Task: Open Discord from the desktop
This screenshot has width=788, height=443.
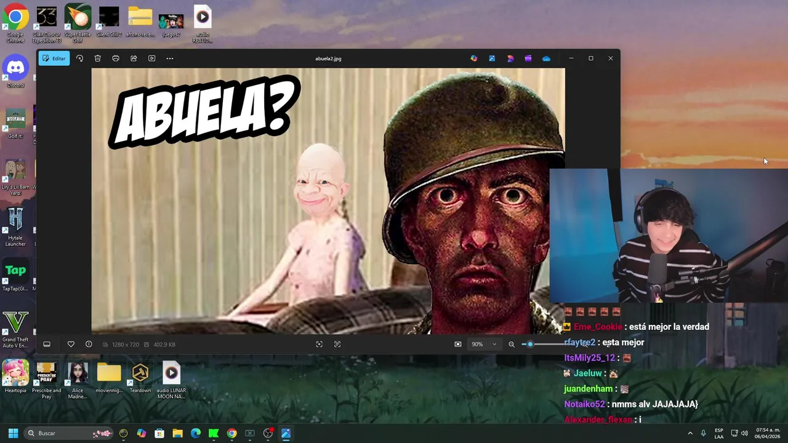Action: 15,72
